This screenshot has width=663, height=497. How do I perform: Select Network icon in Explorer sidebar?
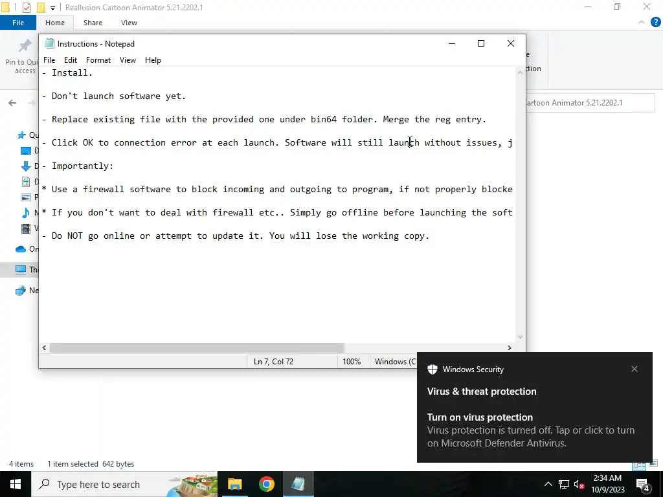coord(21,291)
